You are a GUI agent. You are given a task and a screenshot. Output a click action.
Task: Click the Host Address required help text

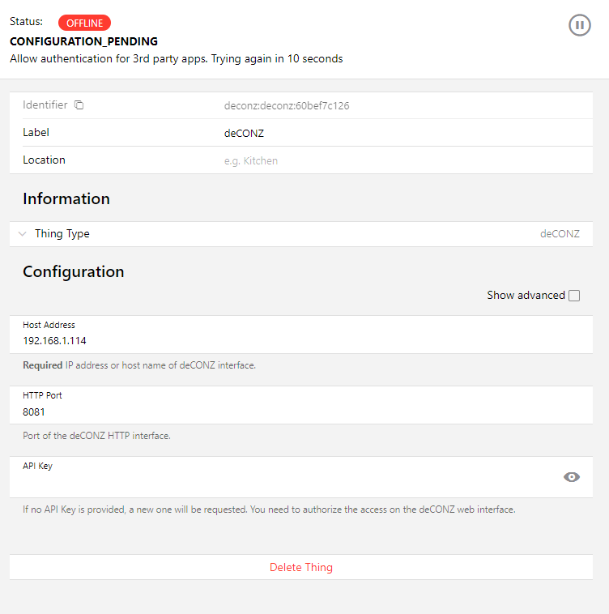coord(139,365)
